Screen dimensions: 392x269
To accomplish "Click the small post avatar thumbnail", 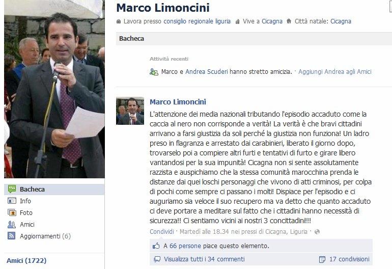I will coord(130,111).
